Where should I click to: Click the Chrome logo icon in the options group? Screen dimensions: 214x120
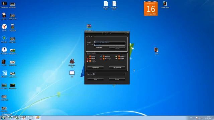[x=116, y=56]
